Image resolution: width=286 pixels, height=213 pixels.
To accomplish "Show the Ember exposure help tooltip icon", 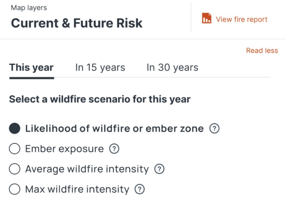I will tap(114, 149).
